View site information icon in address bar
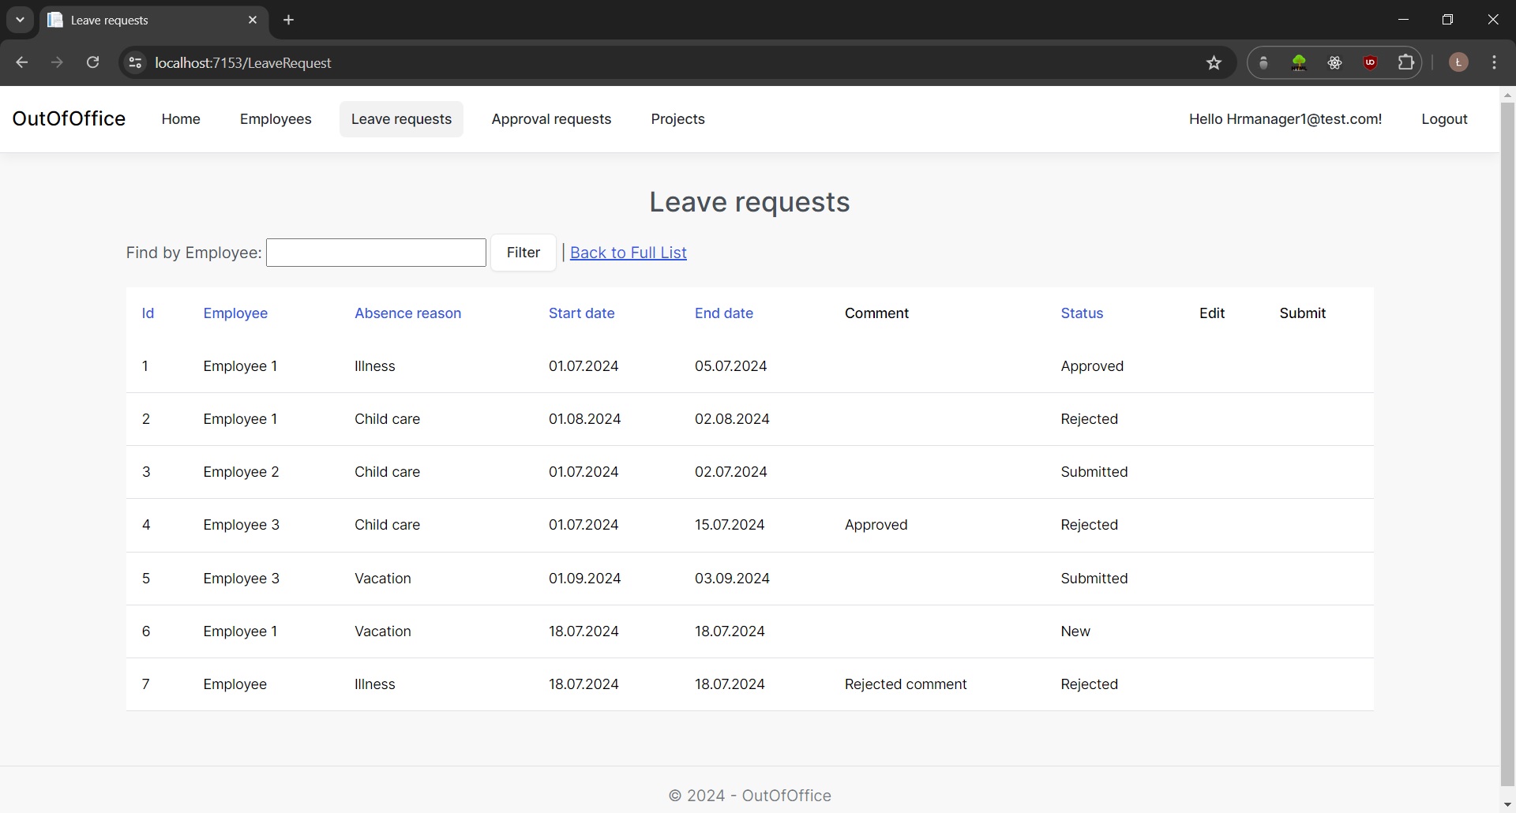Image resolution: width=1516 pixels, height=813 pixels. click(x=136, y=63)
